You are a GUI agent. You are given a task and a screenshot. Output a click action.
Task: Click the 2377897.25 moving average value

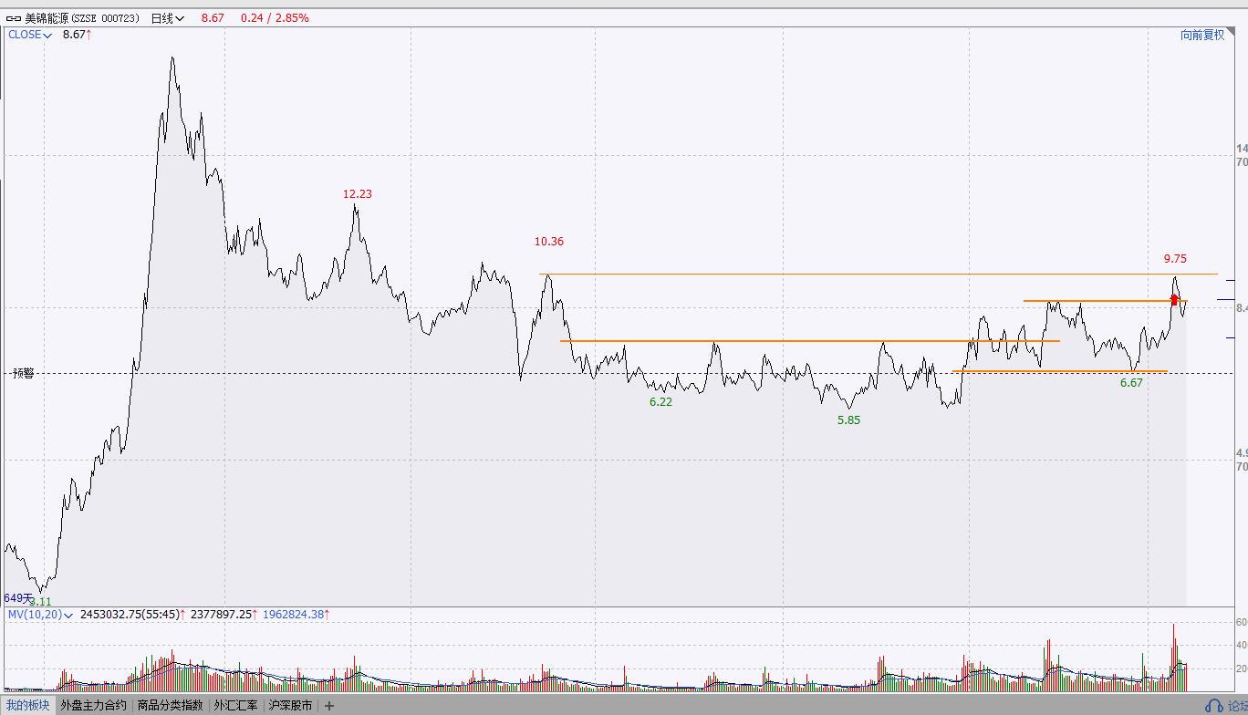click(221, 615)
